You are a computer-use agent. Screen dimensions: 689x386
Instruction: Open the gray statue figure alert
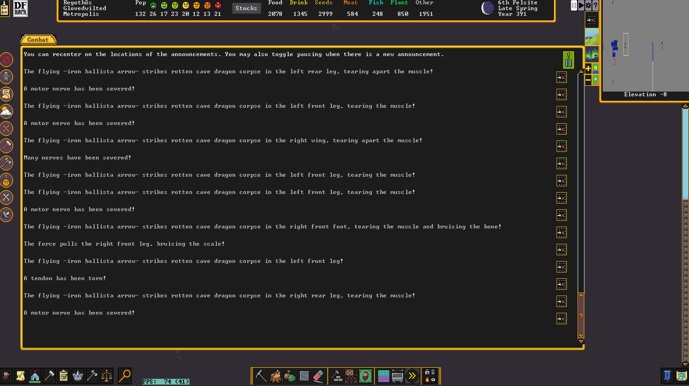[x=6, y=77]
